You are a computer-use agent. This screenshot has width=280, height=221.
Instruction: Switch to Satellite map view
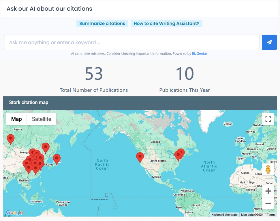tap(42, 119)
